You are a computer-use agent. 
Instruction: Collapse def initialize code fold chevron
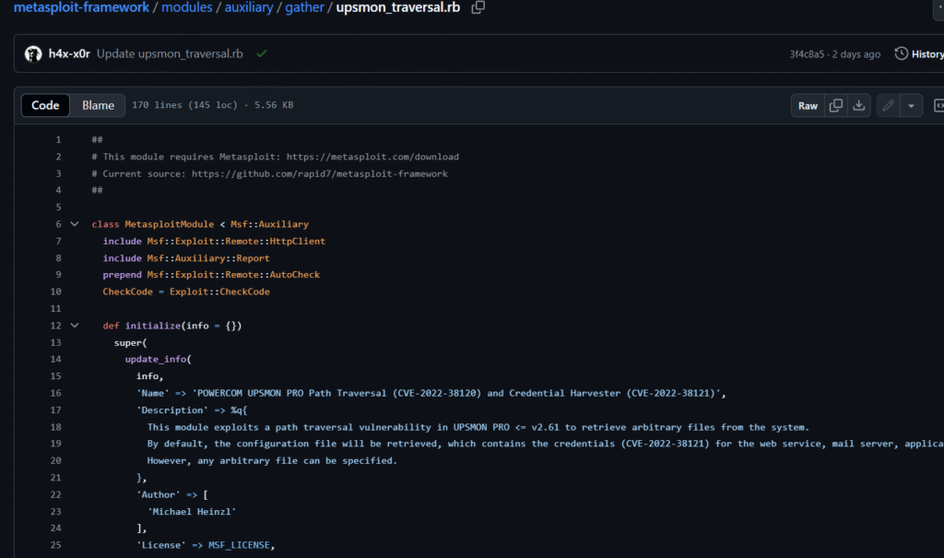click(75, 325)
